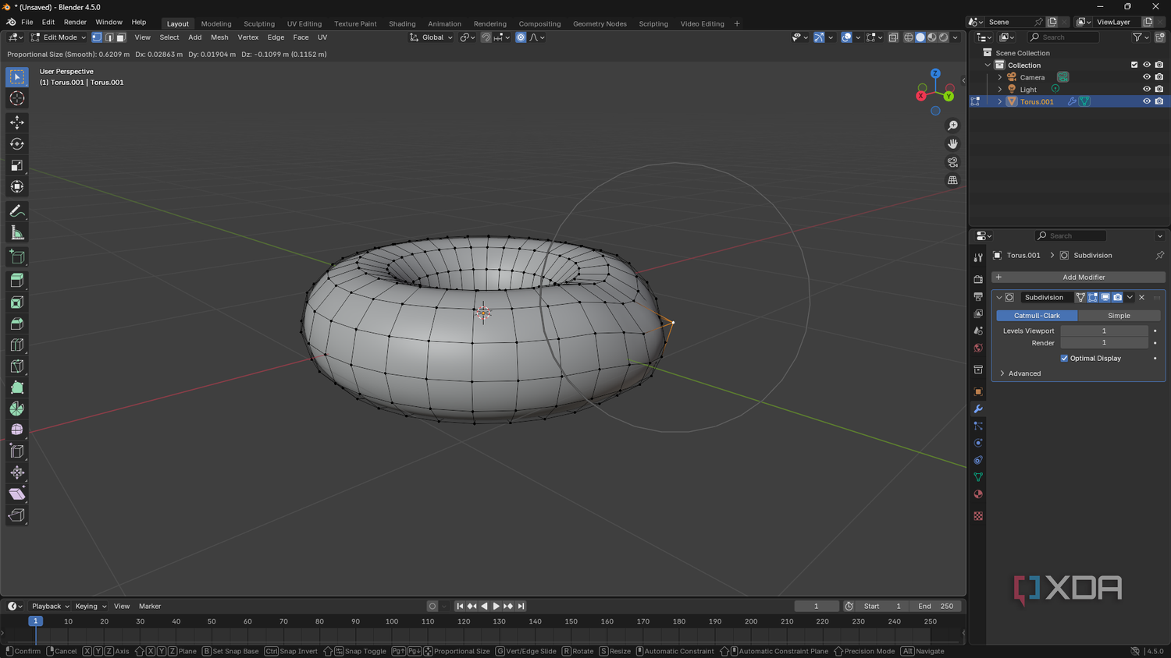This screenshot has width=1171, height=658.
Task: Open the File menu
Action: click(27, 23)
